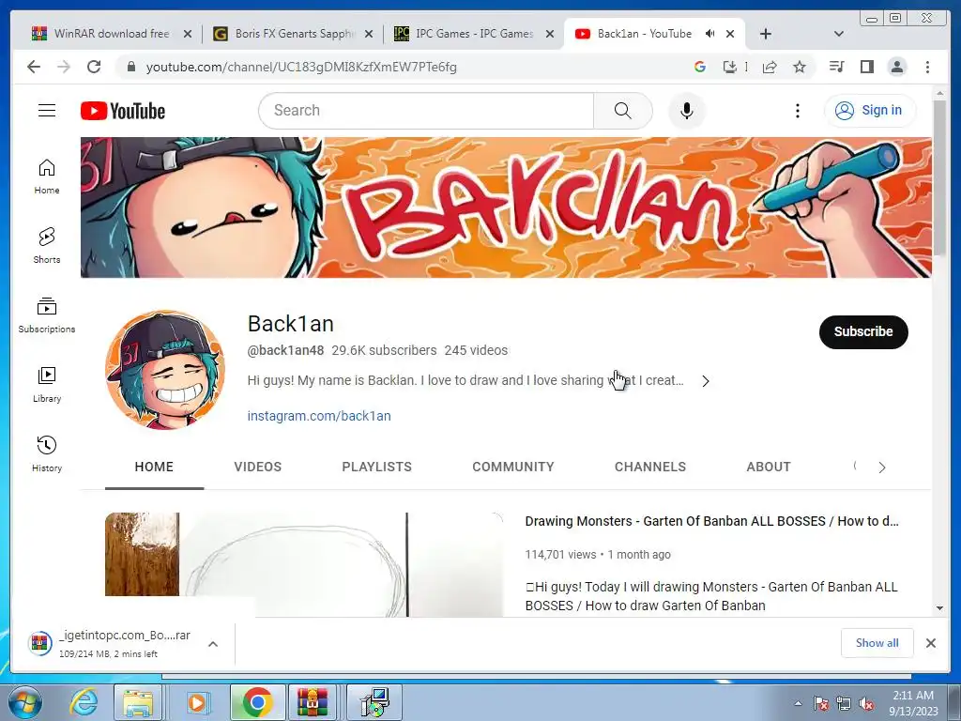
Task: Click the browser forward arrow
Action: click(x=64, y=67)
